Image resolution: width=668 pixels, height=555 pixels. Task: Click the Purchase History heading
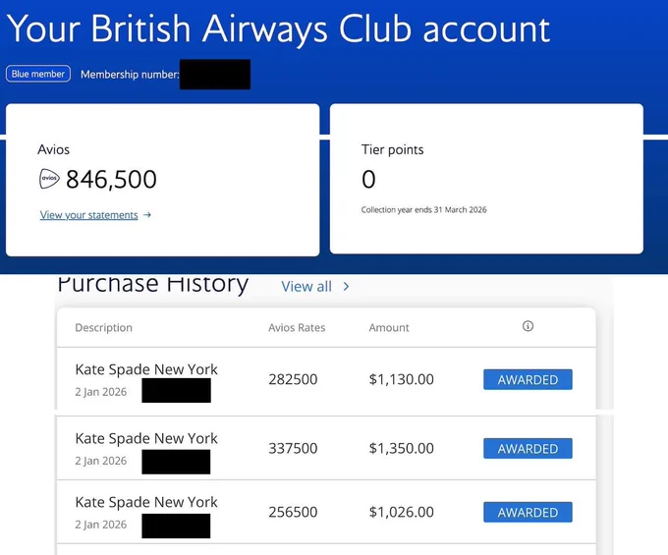pyautogui.click(x=152, y=284)
